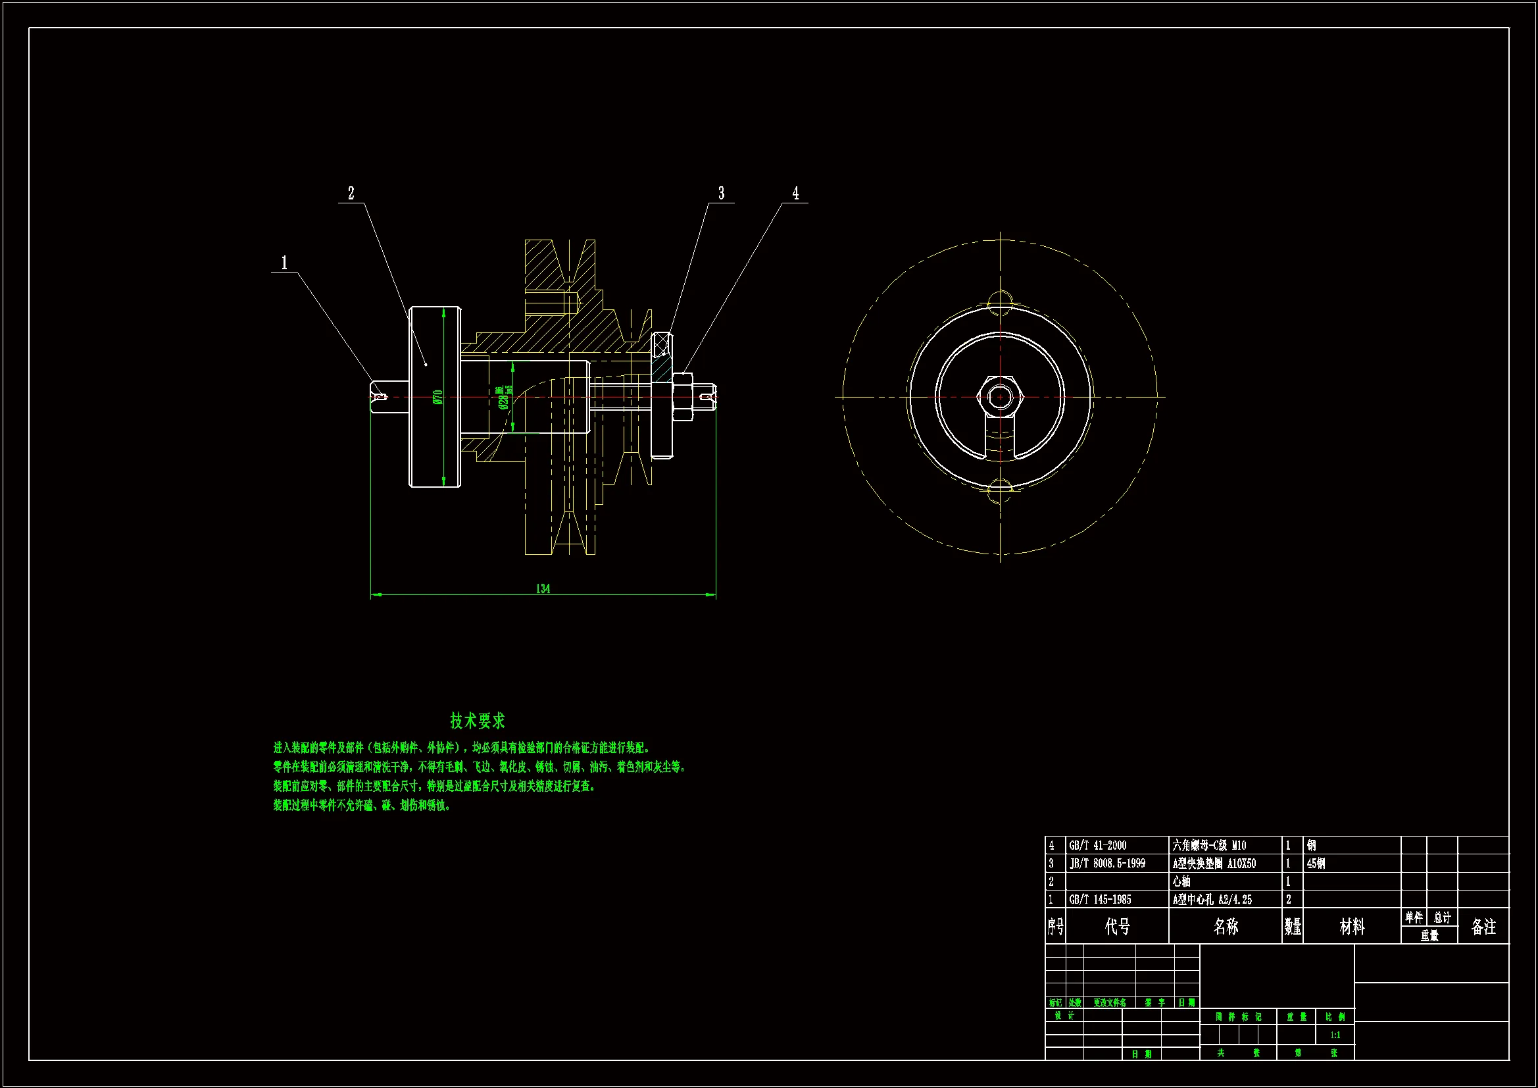The image size is (1538, 1088).
Task: Click the 45钢 material cell
Action: tap(1316, 864)
